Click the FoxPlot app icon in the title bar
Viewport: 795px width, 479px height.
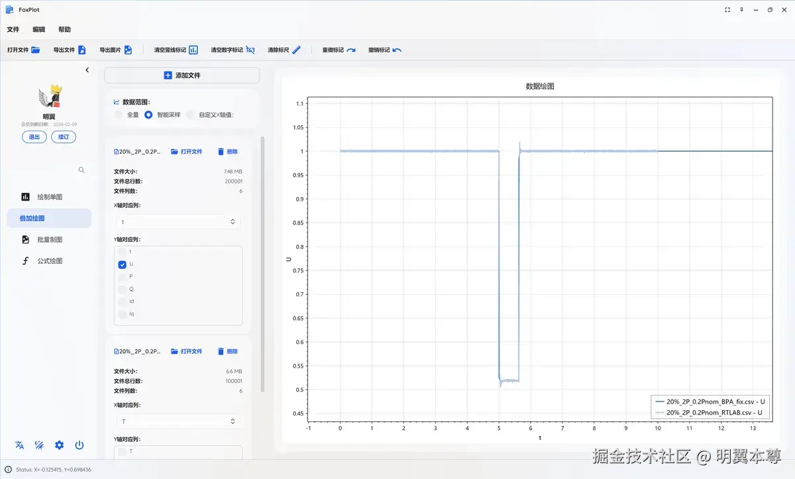pyautogui.click(x=9, y=10)
